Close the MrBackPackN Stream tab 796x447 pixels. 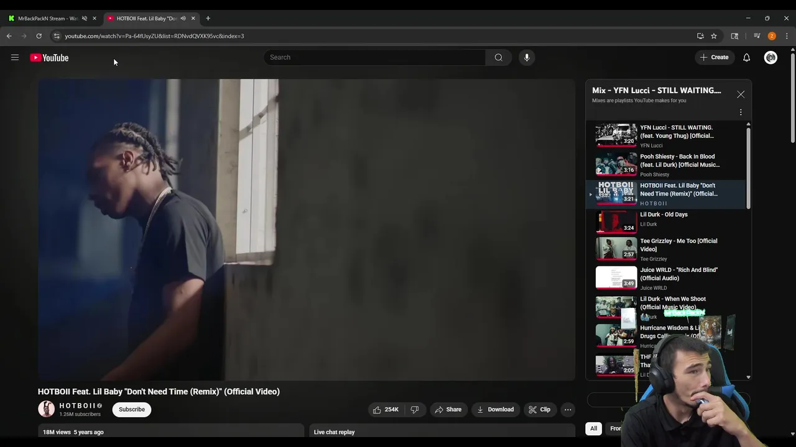(95, 19)
